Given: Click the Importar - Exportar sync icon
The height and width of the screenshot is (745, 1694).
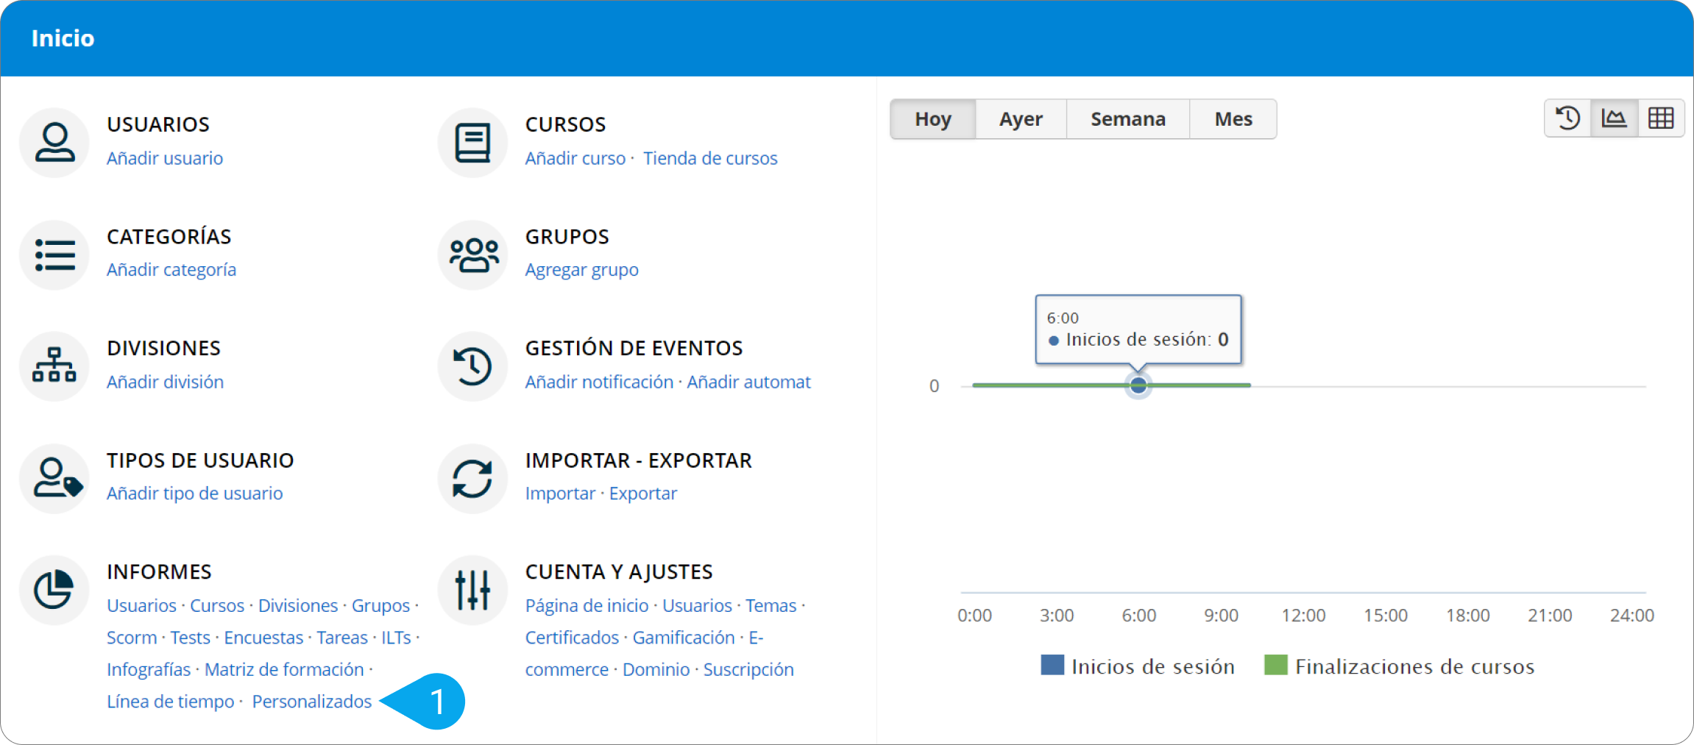Looking at the screenshot, I should point(472,478).
